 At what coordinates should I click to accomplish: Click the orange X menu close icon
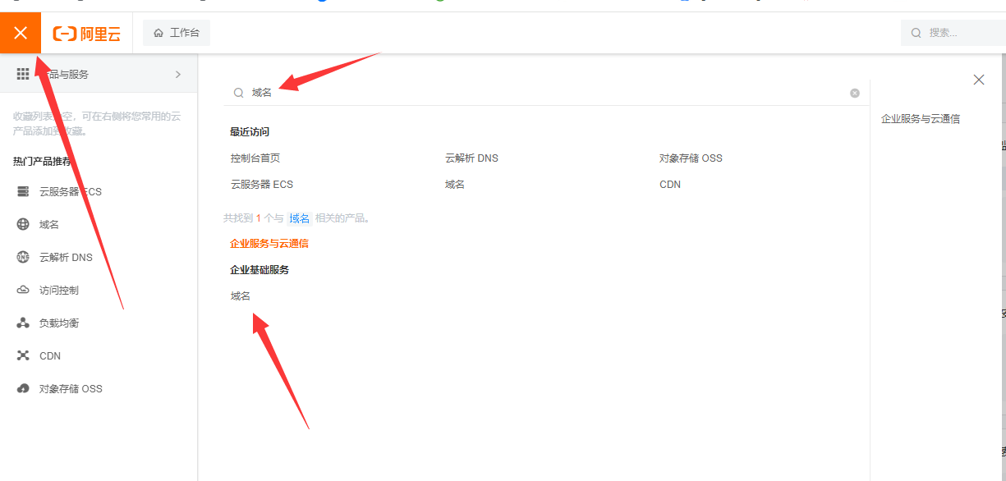pos(21,33)
